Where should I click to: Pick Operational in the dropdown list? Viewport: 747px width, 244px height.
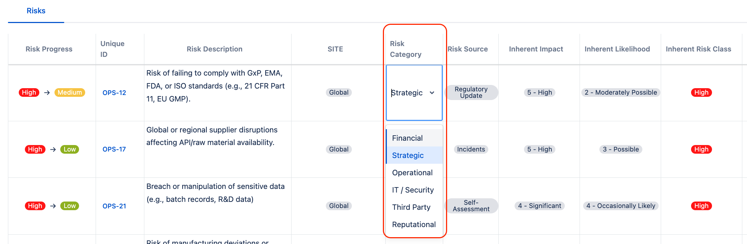(x=412, y=173)
